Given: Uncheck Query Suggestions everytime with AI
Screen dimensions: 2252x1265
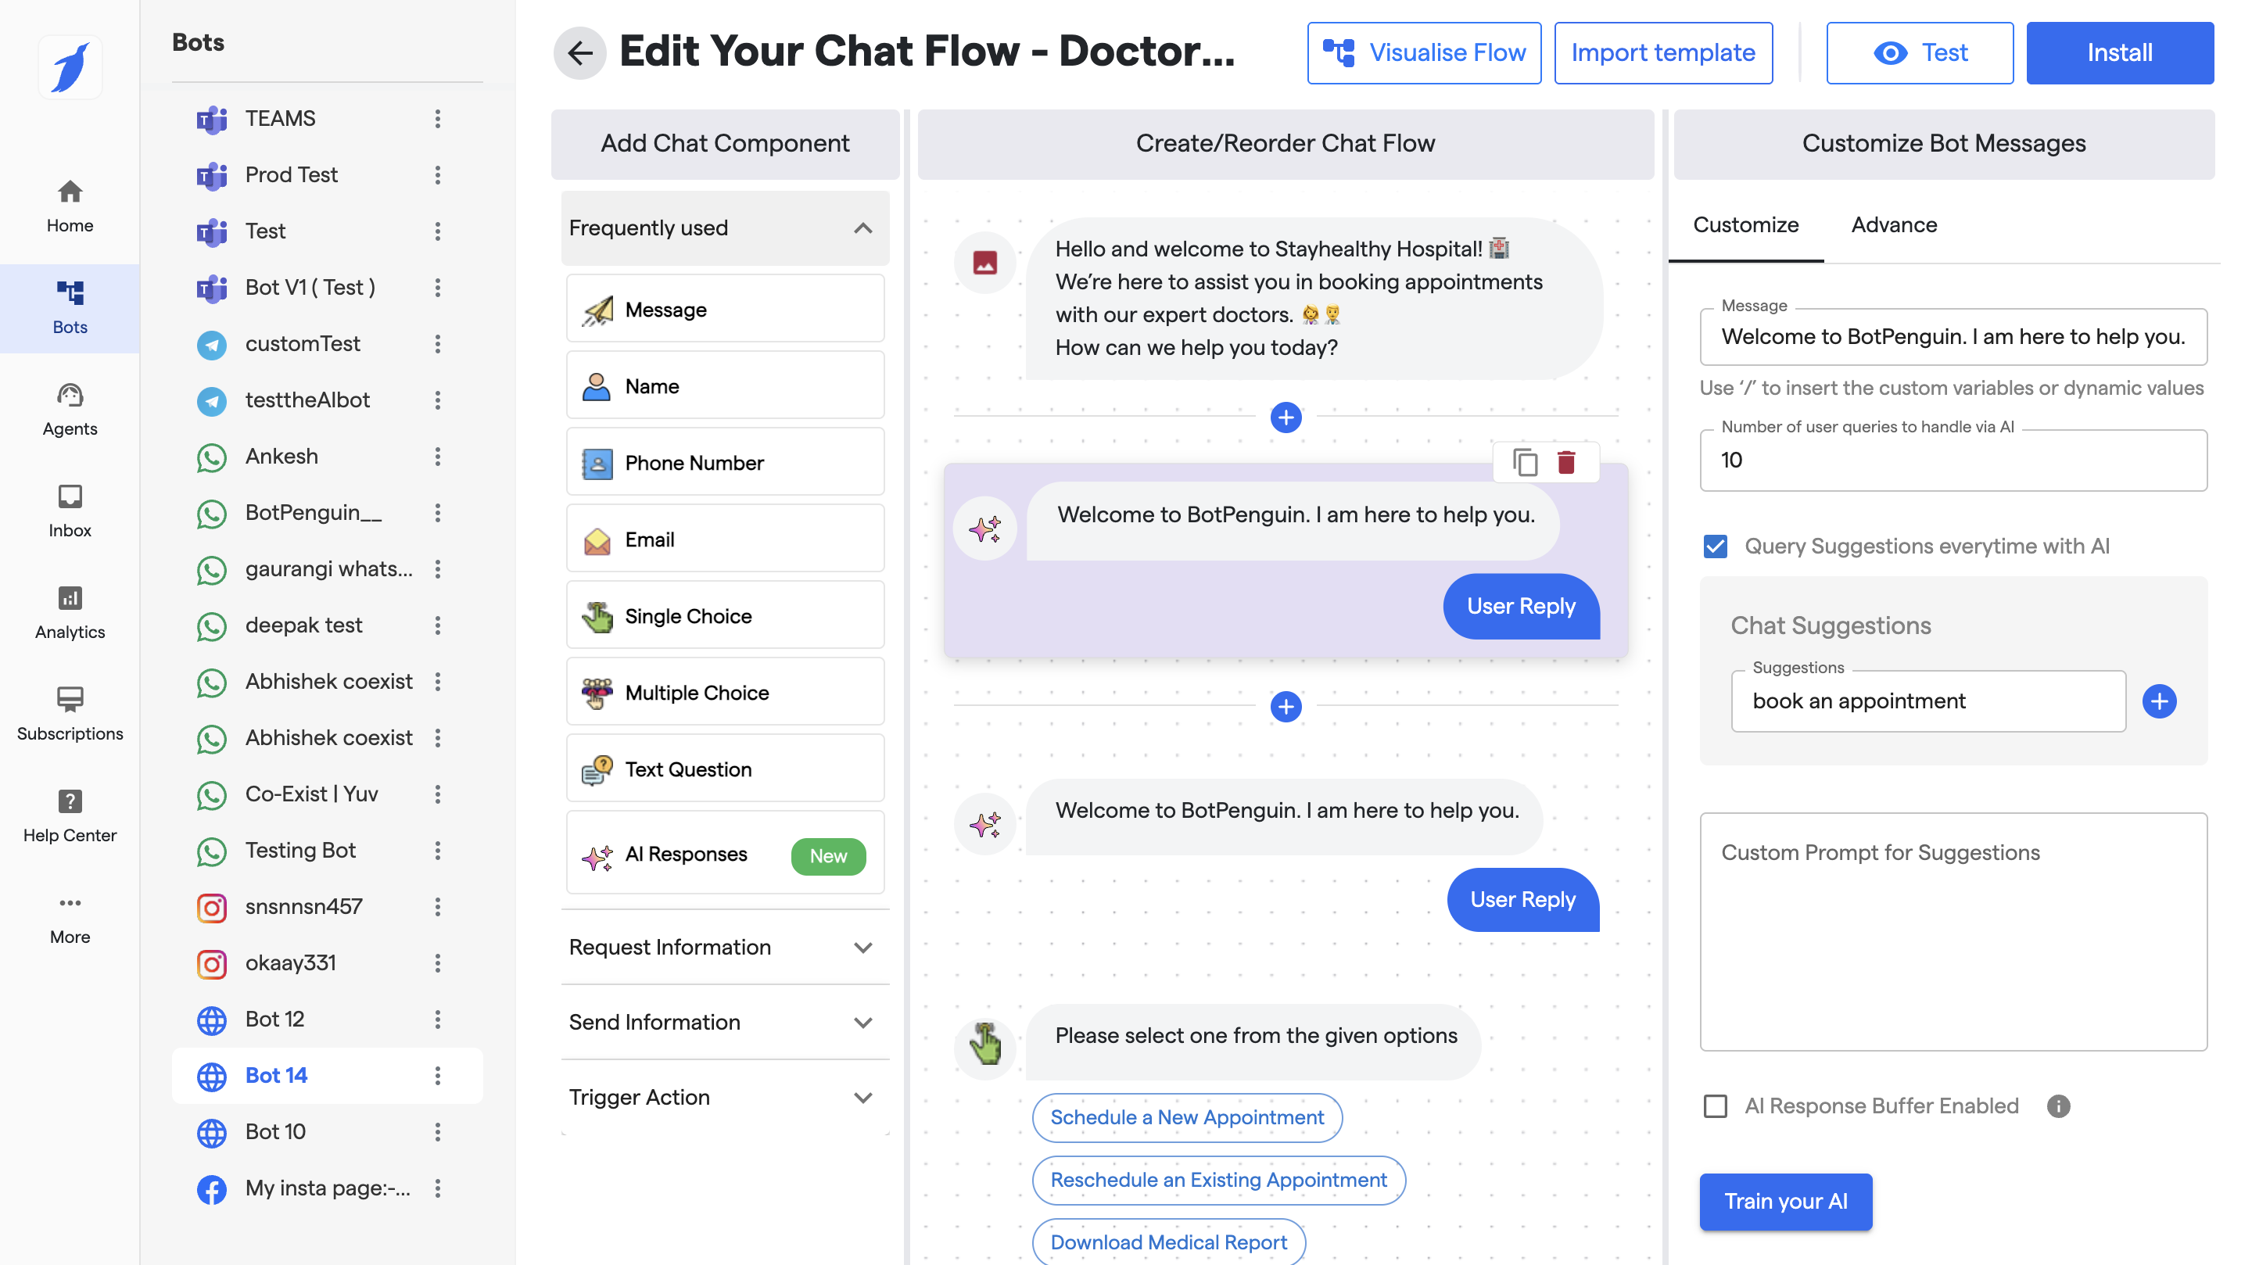Looking at the screenshot, I should [x=1716, y=546].
